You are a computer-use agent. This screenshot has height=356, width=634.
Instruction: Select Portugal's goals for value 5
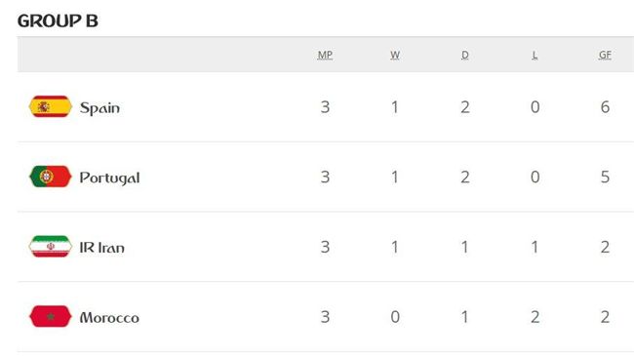click(605, 178)
